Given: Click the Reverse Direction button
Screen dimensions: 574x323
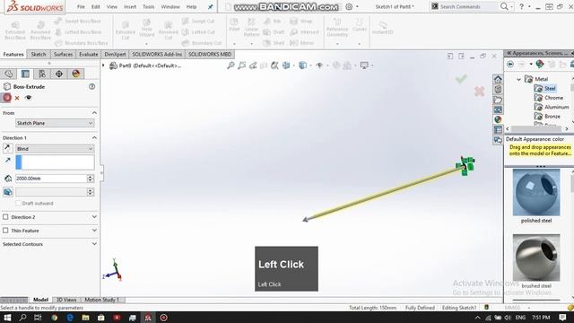Looking at the screenshot, I should point(8,148).
